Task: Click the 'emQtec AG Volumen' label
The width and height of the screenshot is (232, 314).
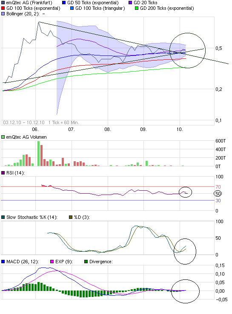Action: click(x=26, y=137)
